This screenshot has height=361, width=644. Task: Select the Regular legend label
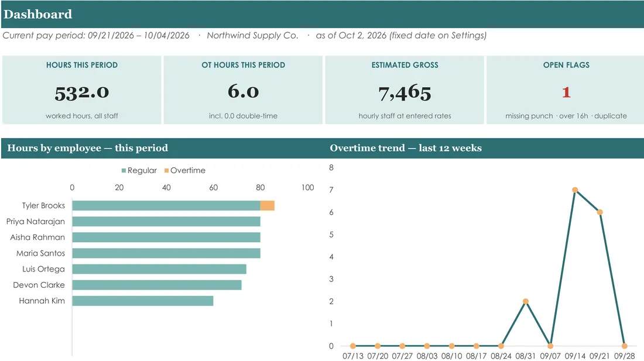tap(142, 170)
